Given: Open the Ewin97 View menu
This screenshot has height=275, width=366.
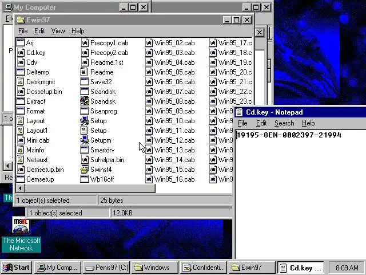Looking at the screenshot, I should [58, 31].
